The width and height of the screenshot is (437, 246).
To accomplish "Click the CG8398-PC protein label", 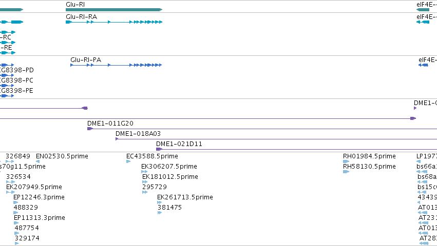I will 17,80.
